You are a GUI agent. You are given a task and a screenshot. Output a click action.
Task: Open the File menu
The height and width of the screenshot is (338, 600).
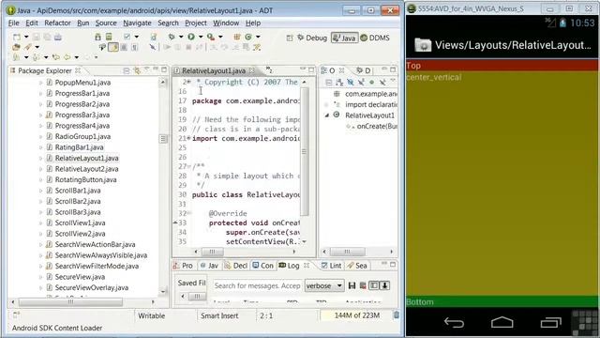13,23
